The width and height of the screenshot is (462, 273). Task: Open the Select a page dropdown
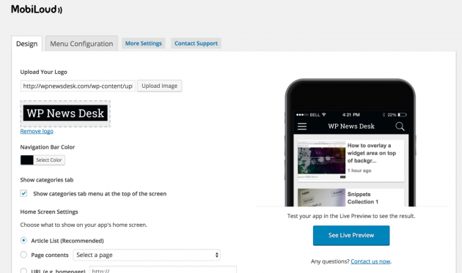147,255
